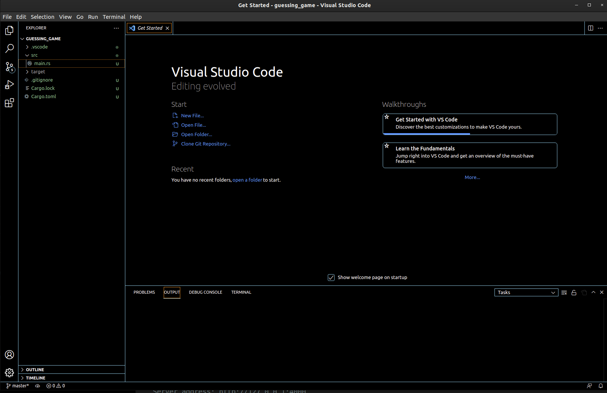
Task: Click the 'open a folder' link under Recent
Action: [x=247, y=180]
